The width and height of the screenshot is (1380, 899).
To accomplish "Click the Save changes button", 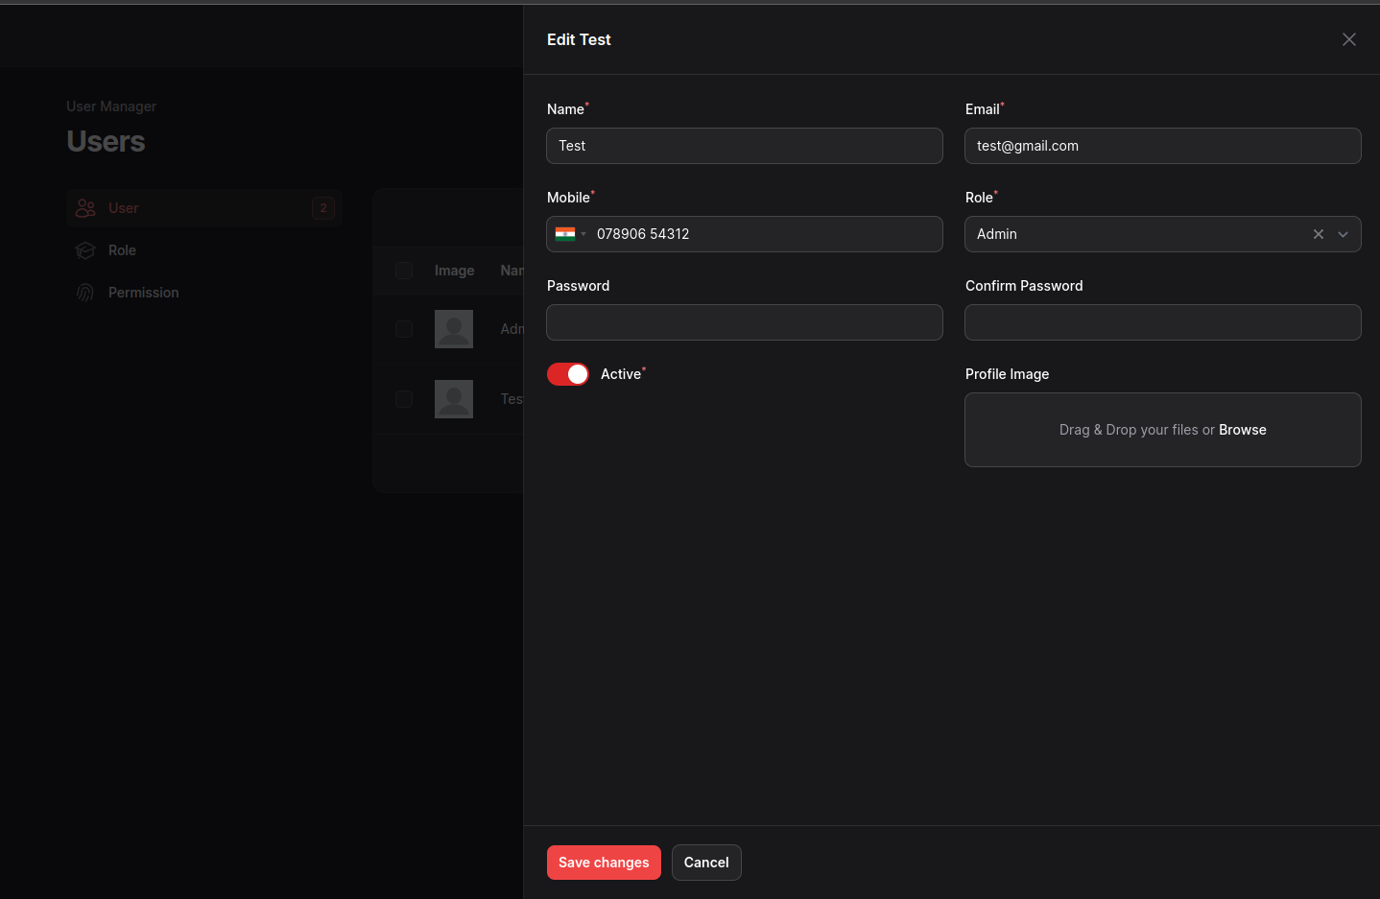I will [604, 862].
